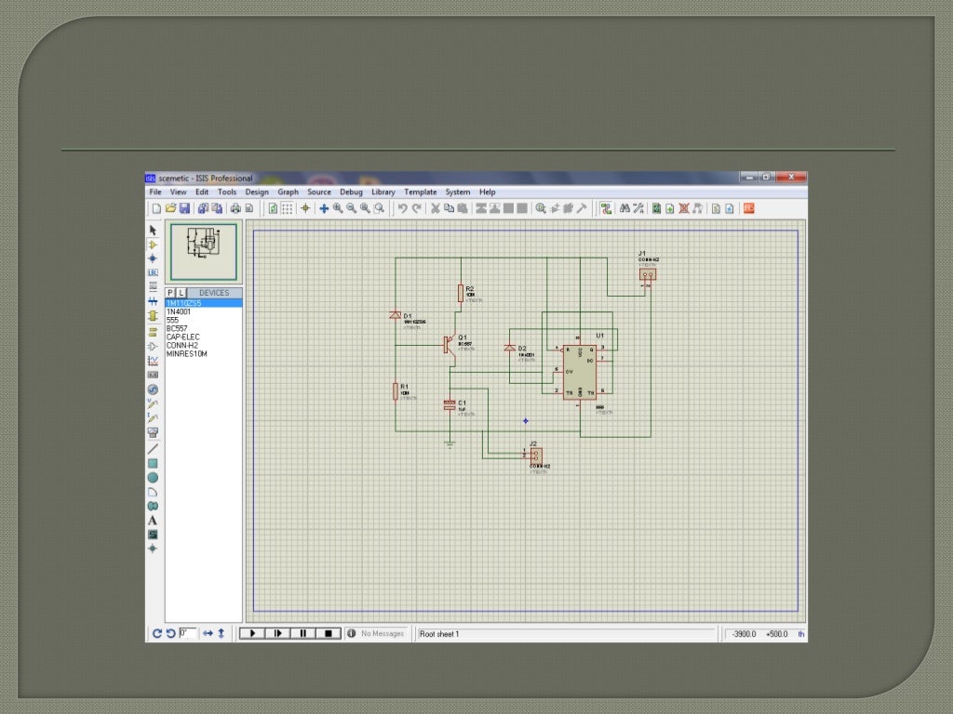Toggle the wire auto-router icon
The image size is (953, 714).
(606, 209)
